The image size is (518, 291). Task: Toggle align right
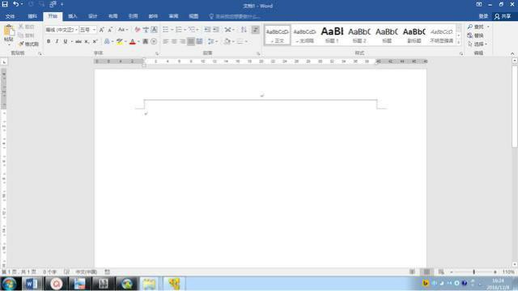pyautogui.click(x=182, y=41)
